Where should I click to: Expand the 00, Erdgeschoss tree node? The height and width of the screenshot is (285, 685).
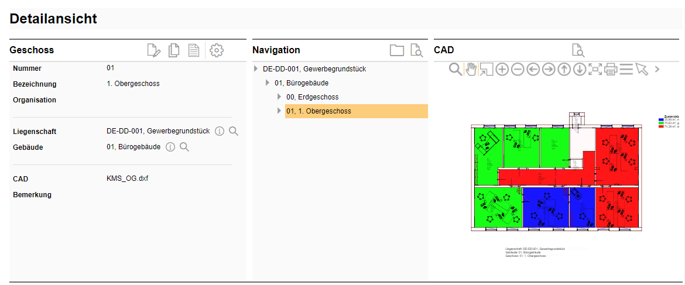click(279, 97)
